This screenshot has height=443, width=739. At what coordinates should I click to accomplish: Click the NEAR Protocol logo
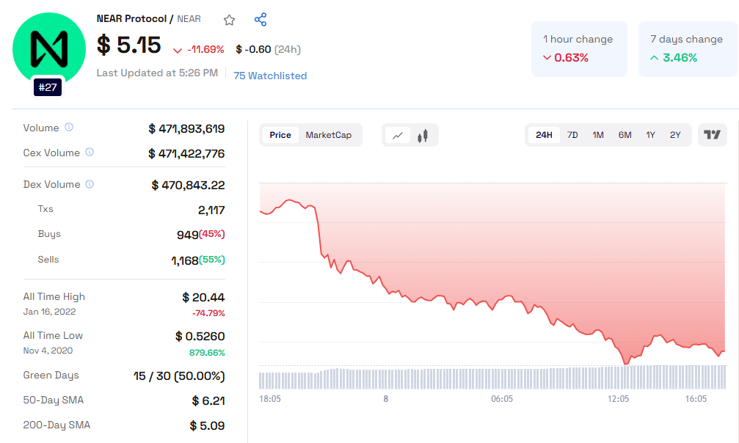click(x=49, y=48)
